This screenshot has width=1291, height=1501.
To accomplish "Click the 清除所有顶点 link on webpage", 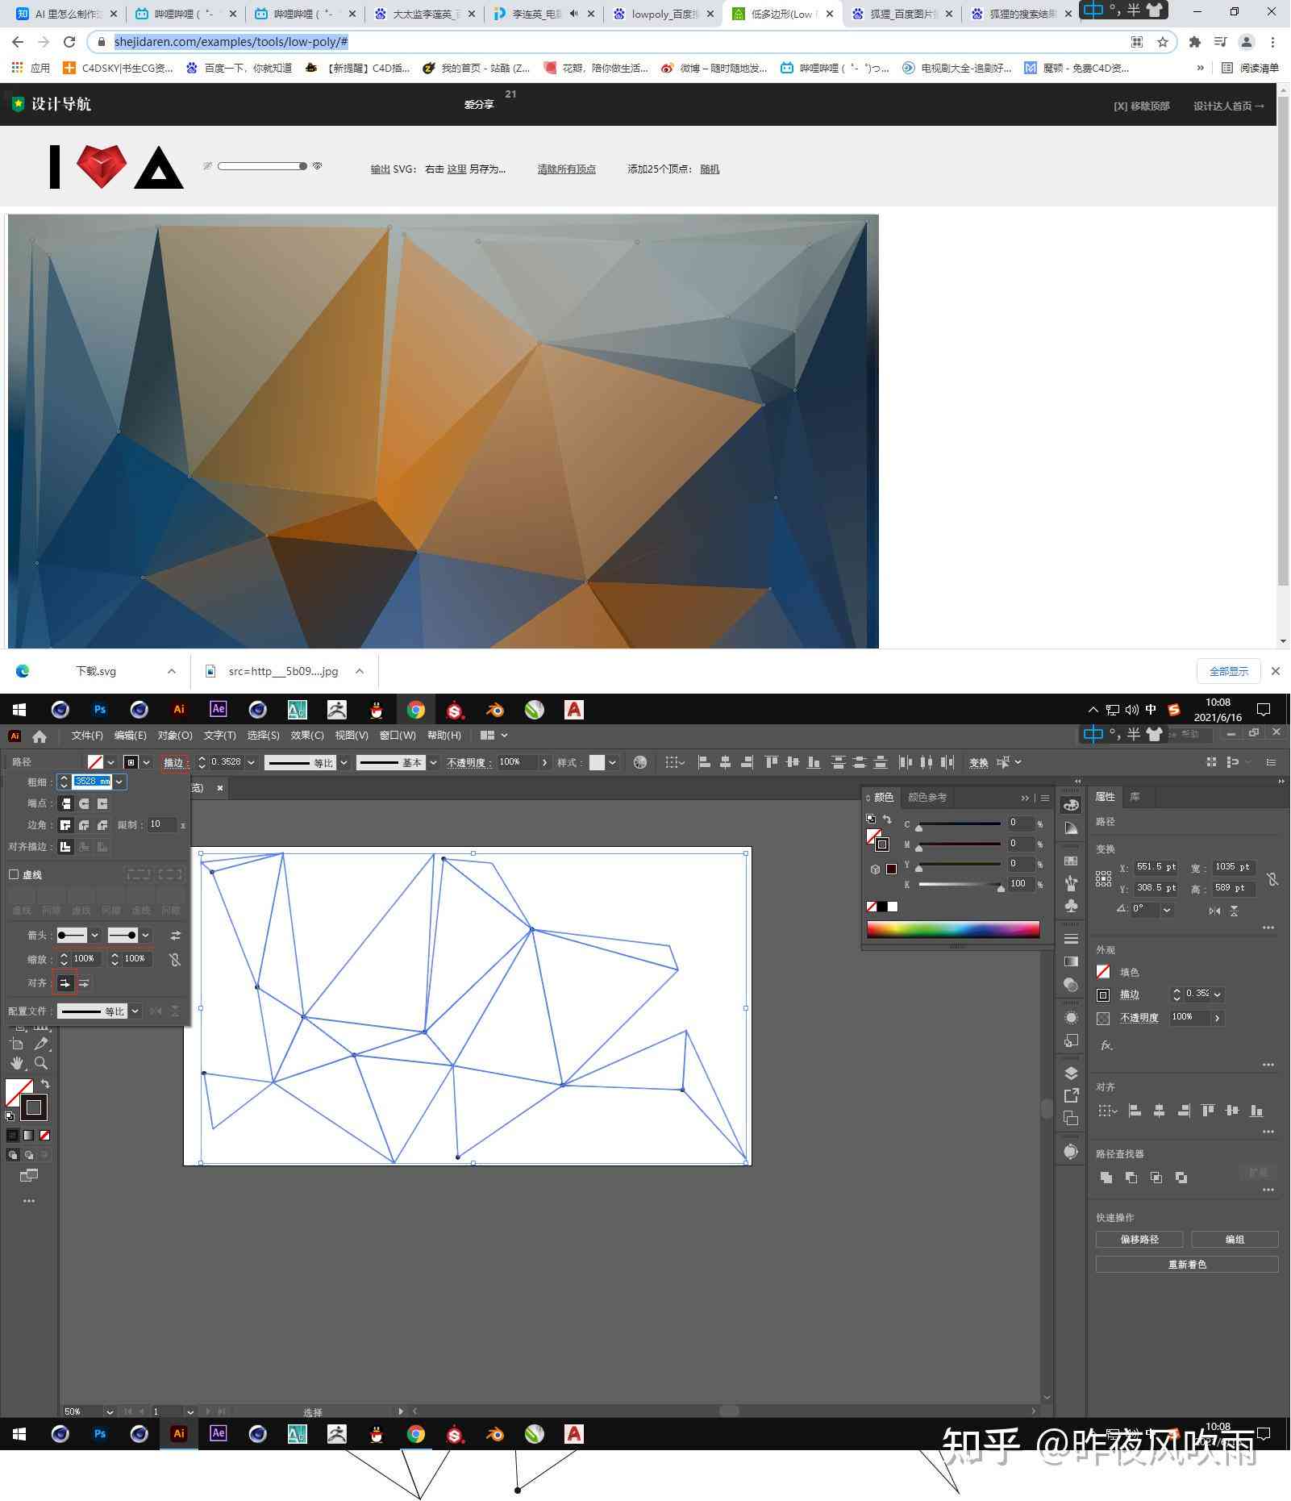I will click(x=566, y=169).
